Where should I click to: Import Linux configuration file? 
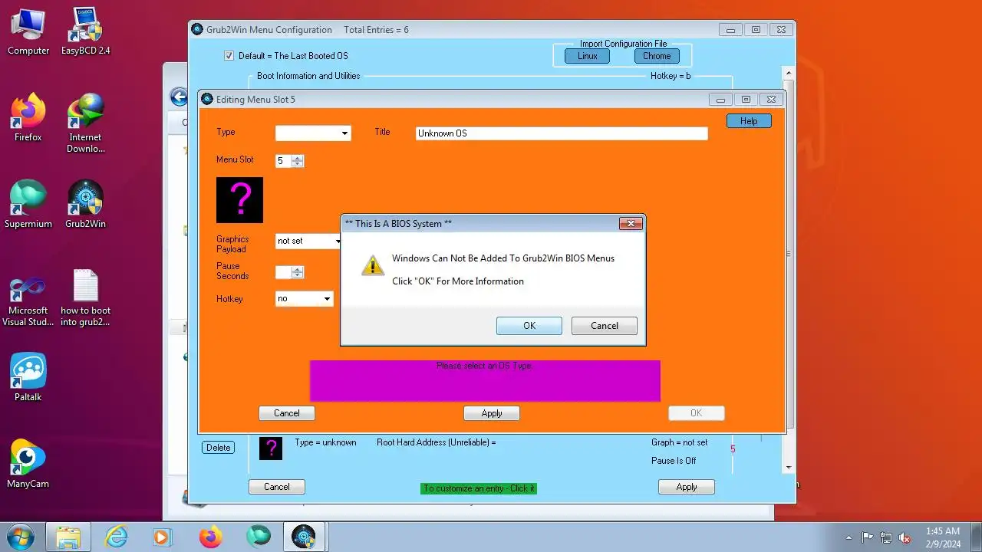(588, 56)
